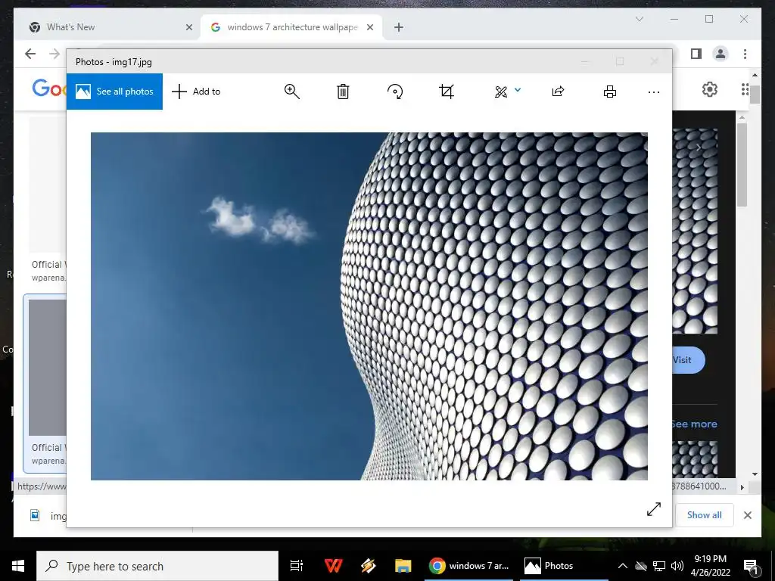Viewport: 775px width, 581px height.
Task: Open the Windows Start menu
Action: 18,566
